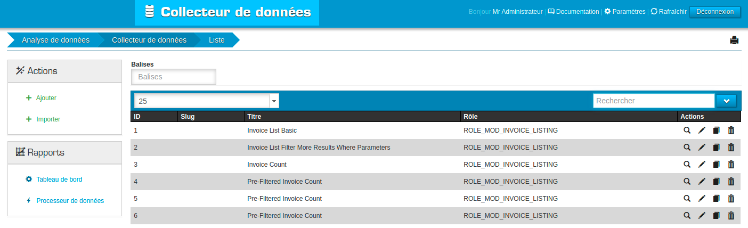
Task: Click the print icon
Action: click(734, 40)
